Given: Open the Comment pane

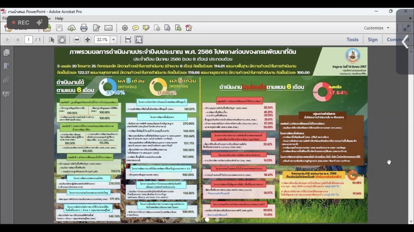Looking at the screenshot, I should [x=398, y=40].
